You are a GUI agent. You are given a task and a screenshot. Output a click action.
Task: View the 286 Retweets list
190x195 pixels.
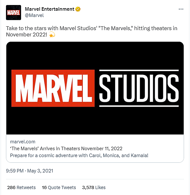pyautogui.click(x=21, y=187)
